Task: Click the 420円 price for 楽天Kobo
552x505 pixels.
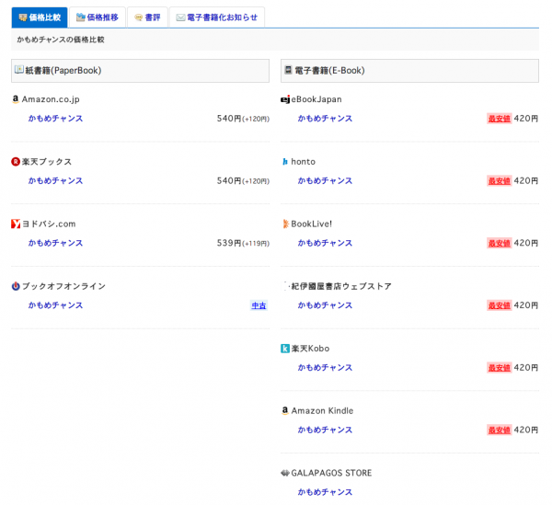Action: (526, 368)
